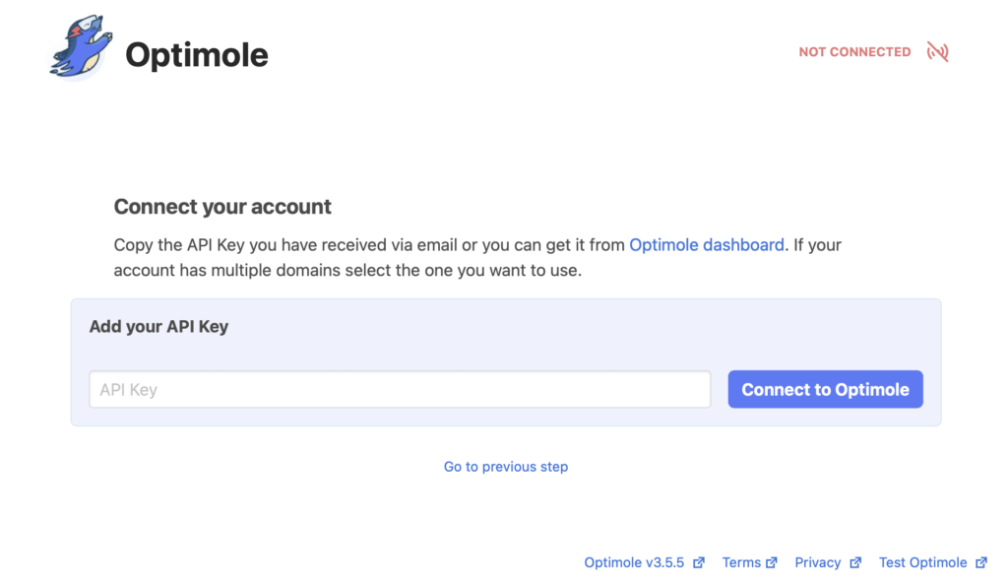
Task: Open the Optimole dashboard link
Action: [x=705, y=245]
